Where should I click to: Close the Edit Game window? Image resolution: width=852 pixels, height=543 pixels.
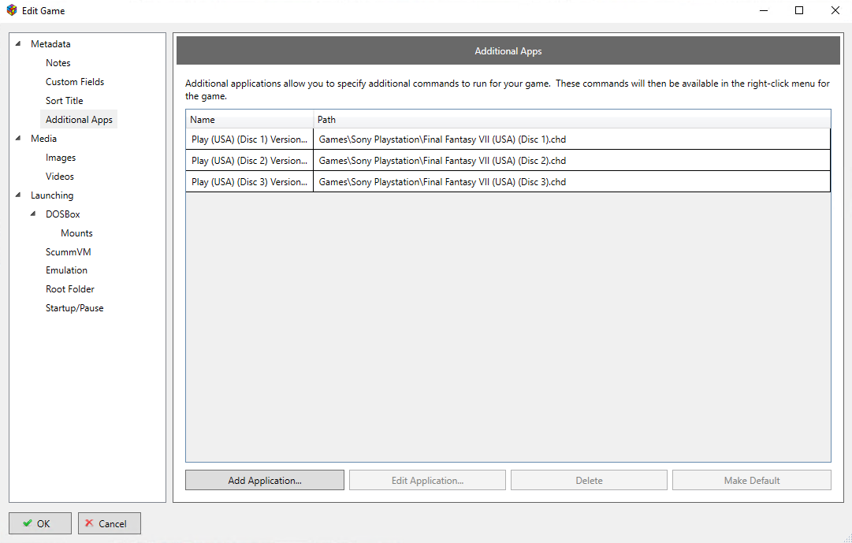(835, 10)
